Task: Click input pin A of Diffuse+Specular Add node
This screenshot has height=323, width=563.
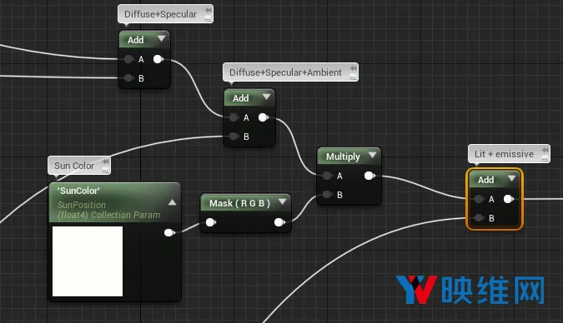Action: [128, 59]
